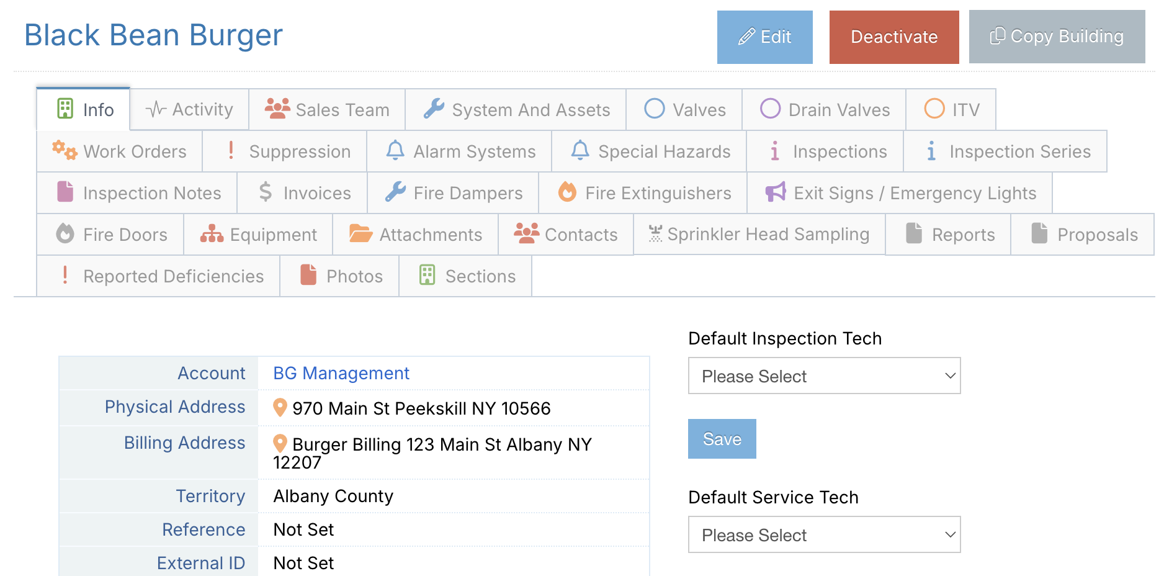Image resolution: width=1164 pixels, height=576 pixels.
Task: Click the hierarchy icon beside Equipment
Action: (212, 233)
